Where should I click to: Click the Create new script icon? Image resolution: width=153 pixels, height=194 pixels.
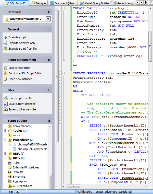[6, 68]
